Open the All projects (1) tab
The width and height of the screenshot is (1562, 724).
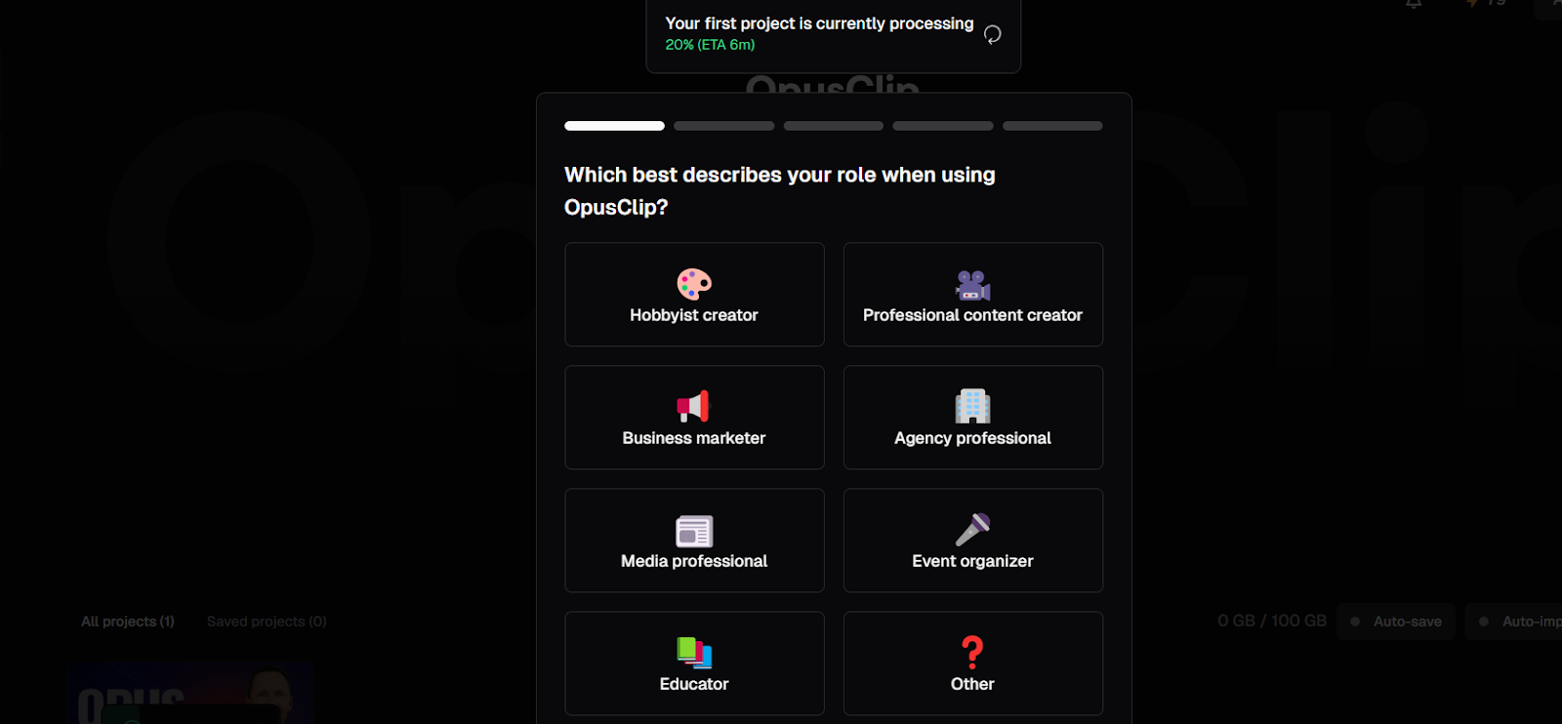point(128,622)
